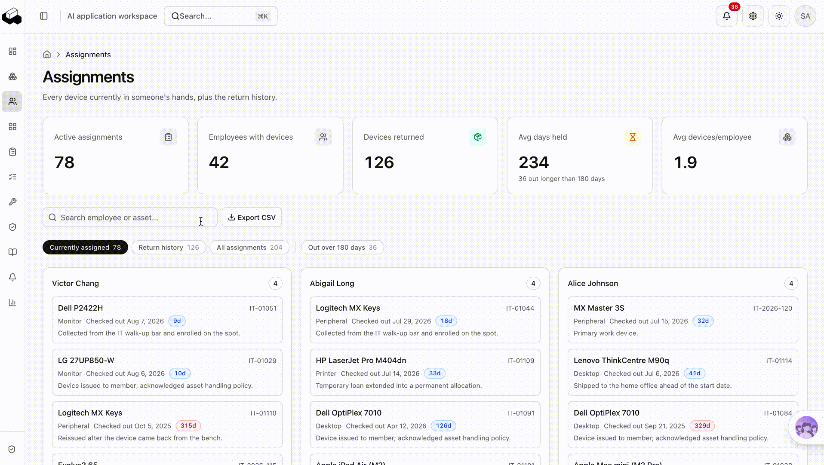Viewport: 824px width, 465px height.
Task: Click the Devices returned package icon
Action: click(478, 137)
